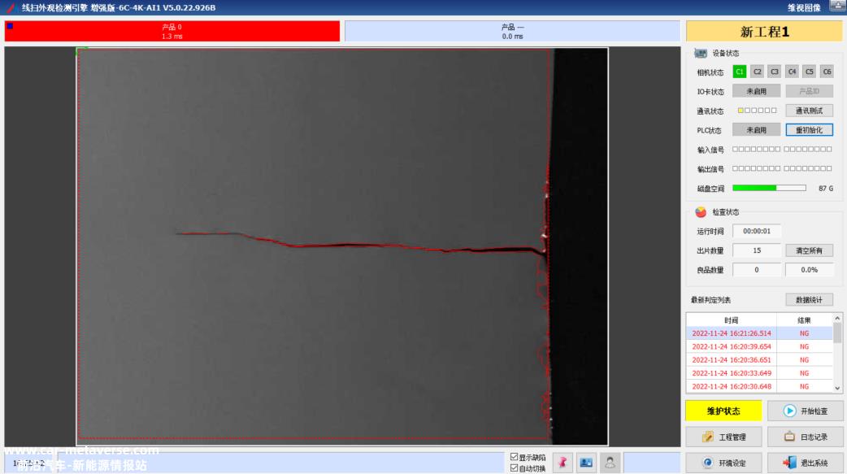Exit via 退出系统 button
847x474 pixels.
806,463
